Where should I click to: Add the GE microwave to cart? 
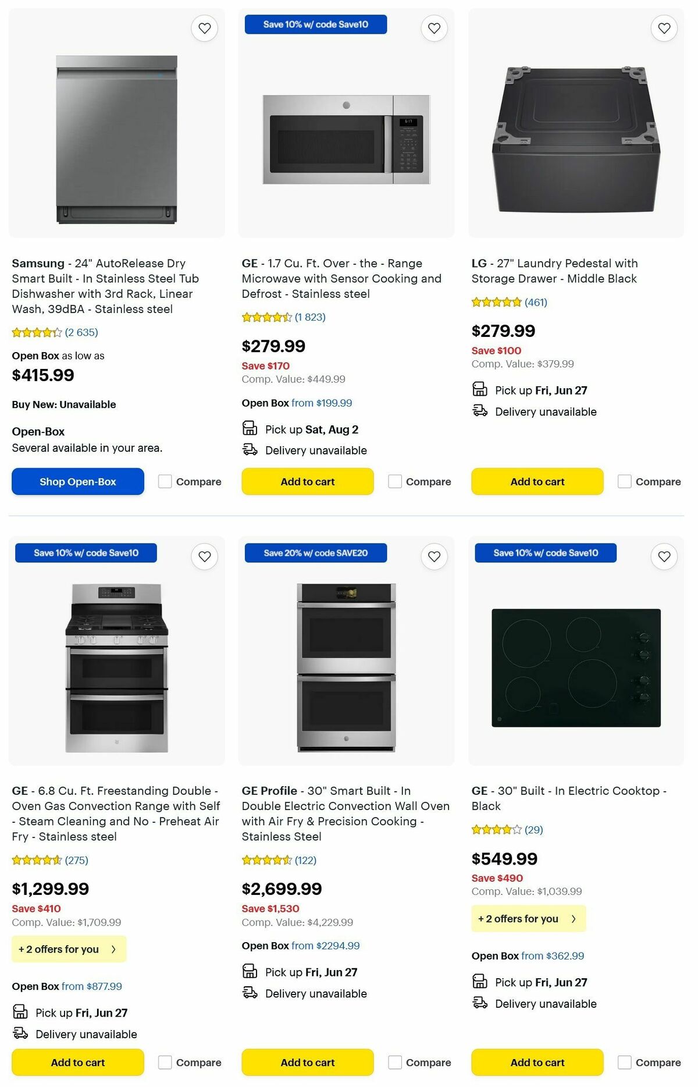tap(307, 481)
